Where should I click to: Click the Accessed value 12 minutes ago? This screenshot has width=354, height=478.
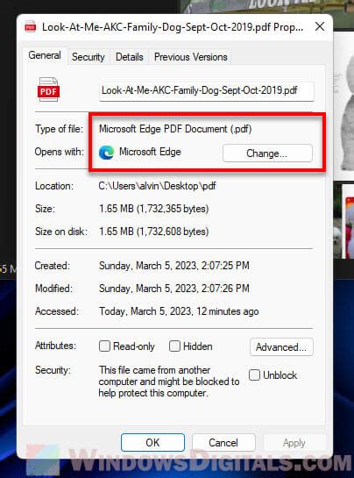tap(179, 311)
